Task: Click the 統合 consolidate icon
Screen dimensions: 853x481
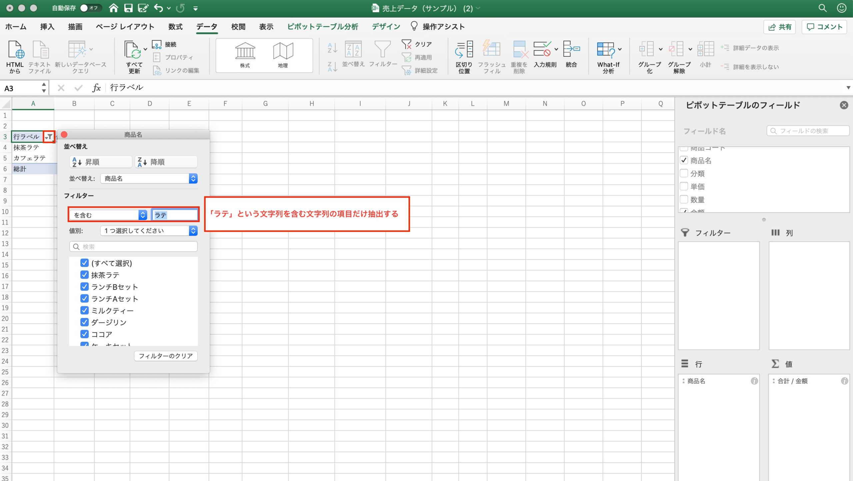Action: click(571, 49)
